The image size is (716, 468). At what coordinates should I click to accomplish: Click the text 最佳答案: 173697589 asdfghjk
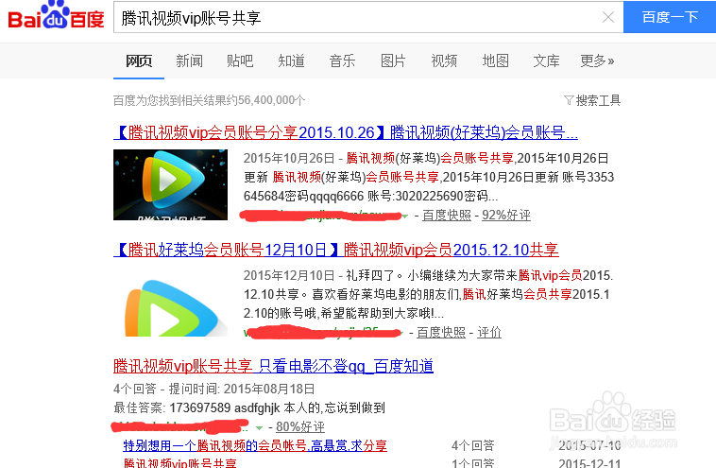pos(196,407)
